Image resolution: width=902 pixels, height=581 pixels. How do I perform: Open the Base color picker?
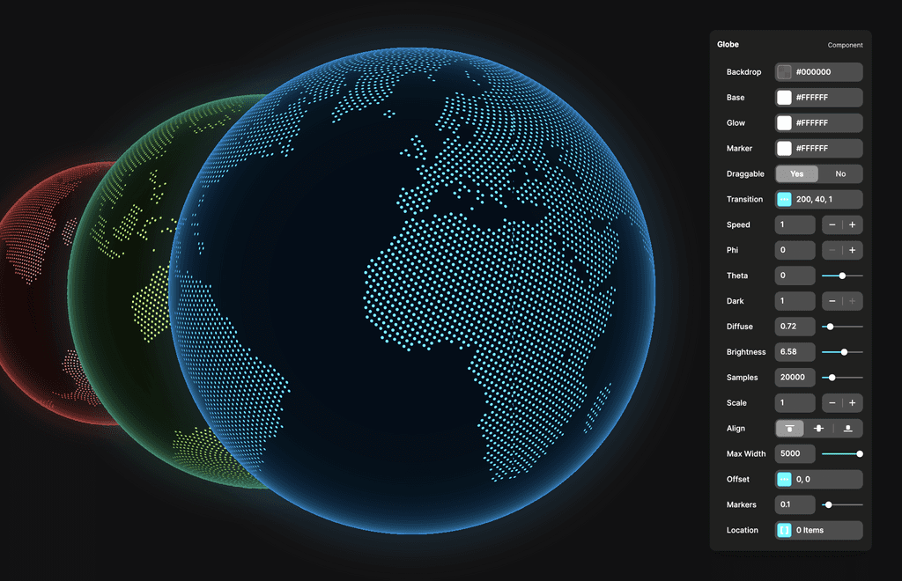pos(785,97)
